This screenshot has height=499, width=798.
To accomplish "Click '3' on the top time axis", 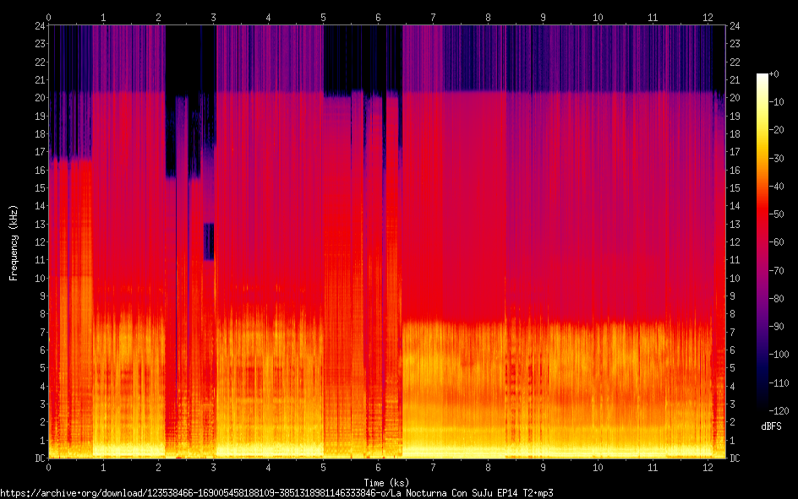I will click(213, 18).
